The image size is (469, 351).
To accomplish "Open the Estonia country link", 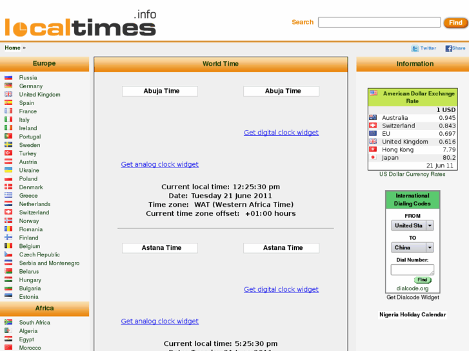I will [29, 297].
